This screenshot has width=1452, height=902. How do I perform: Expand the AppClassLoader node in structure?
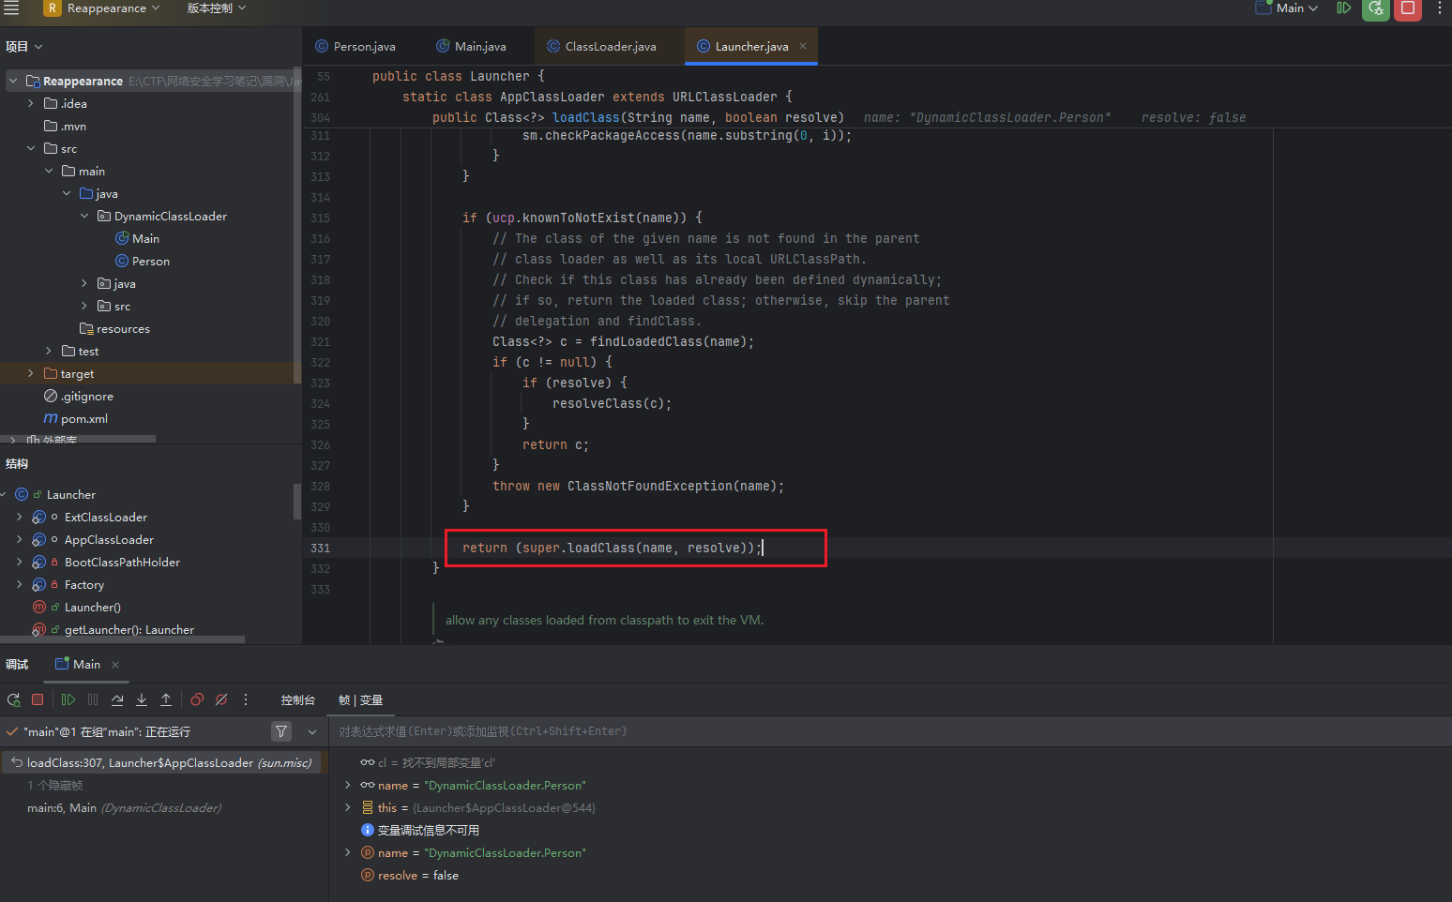click(x=19, y=539)
